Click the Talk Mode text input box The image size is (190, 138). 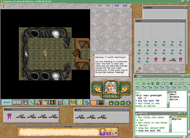pyautogui.click(x=59, y=132)
